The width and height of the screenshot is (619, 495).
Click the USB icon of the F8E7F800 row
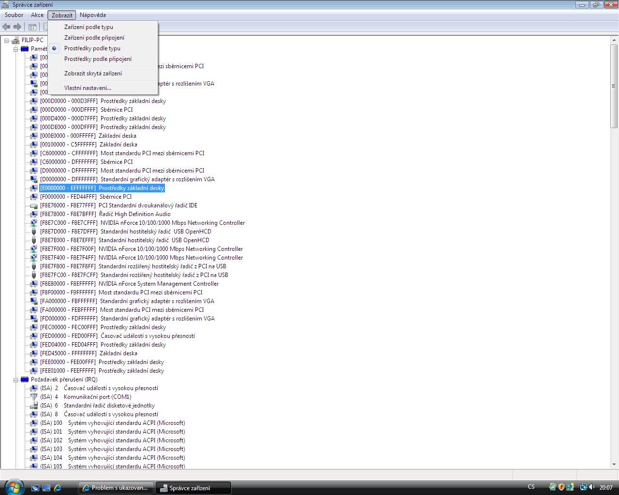point(34,266)
